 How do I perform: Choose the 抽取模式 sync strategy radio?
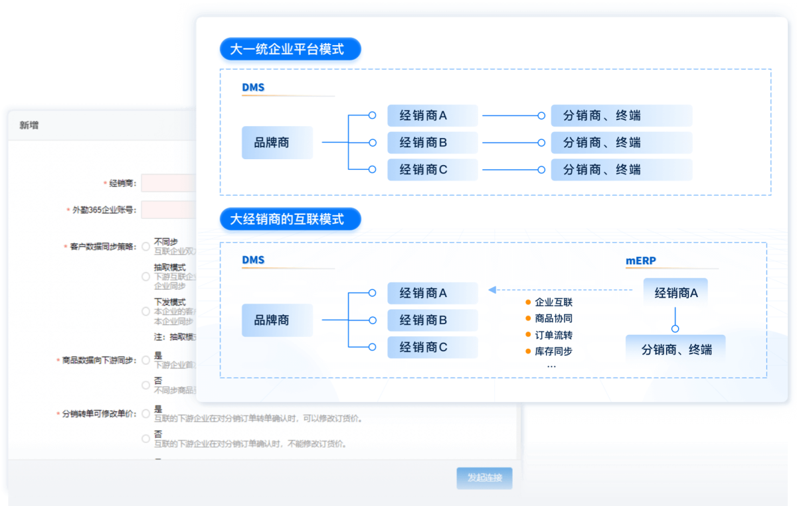pos(146,277)
